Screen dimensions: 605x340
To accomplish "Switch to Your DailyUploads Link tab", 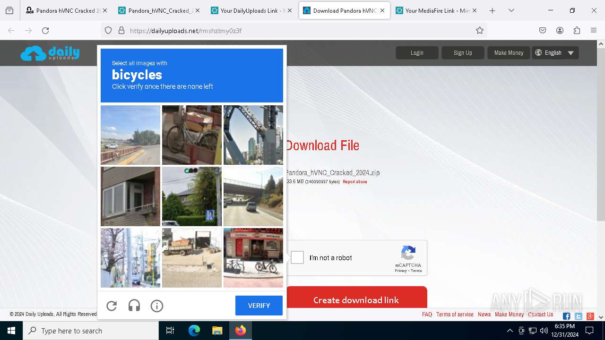I will pyautogui.click(x=251, y=10).
